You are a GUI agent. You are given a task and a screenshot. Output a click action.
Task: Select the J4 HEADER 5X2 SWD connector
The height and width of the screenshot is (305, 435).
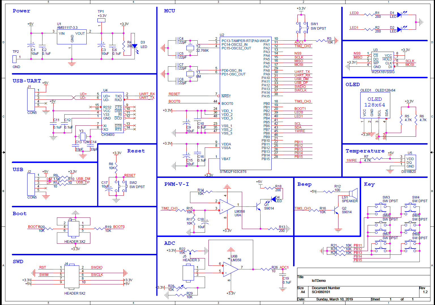click(x=72, y=276)
